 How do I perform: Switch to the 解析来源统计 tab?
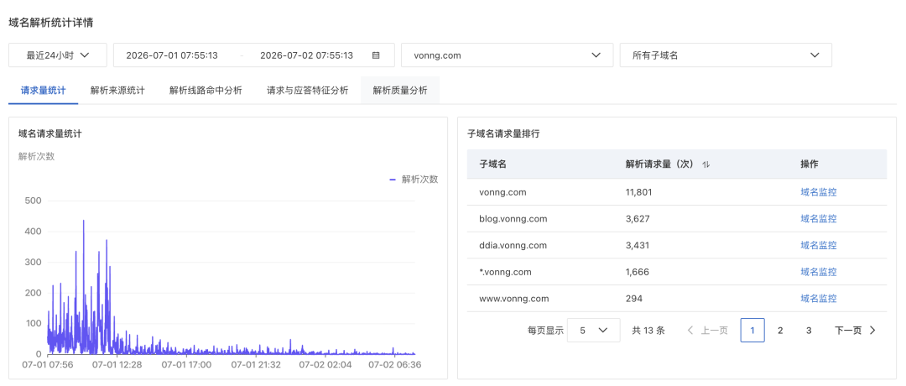click(117, 91)
